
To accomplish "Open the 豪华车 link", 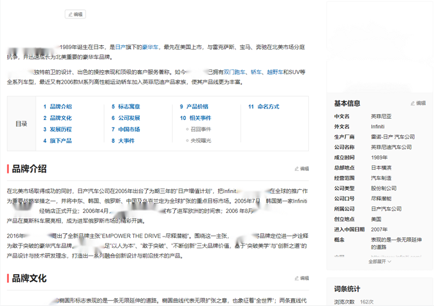I will (150, 47).
